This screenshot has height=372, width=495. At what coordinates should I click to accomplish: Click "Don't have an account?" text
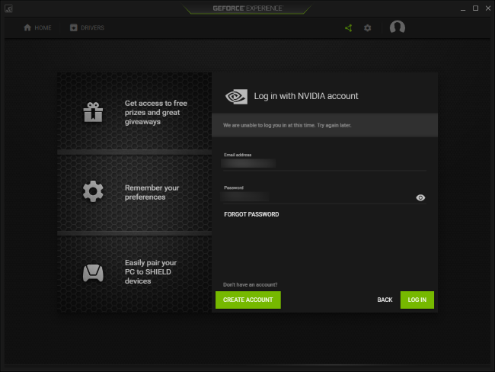pyautogui.click(x=250, y=285)
